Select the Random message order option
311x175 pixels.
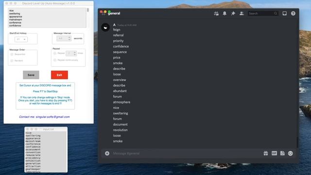point(12,60)
